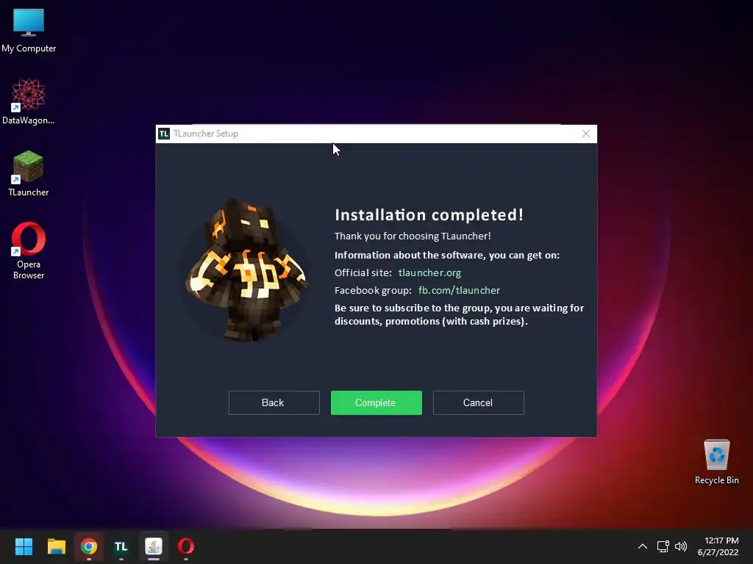The image size is (753, 564).
Task: Go Back in TLauncher Setup
Action: pos(274,402)
